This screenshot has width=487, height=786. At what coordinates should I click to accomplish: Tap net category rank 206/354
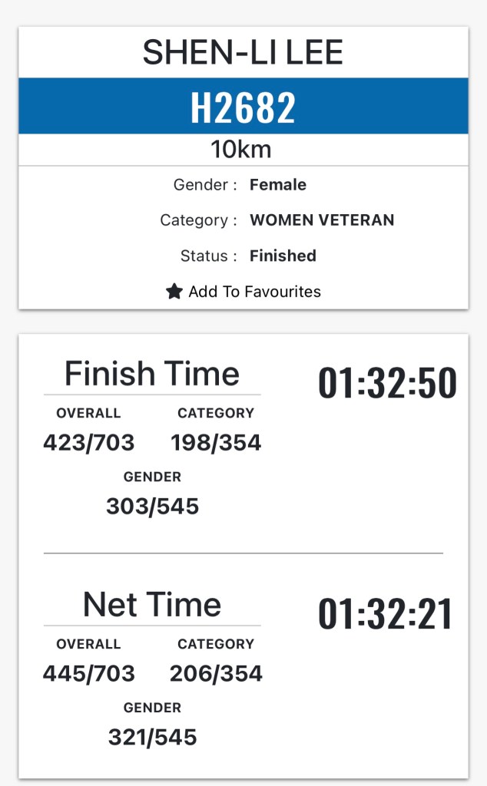pyautogui.click(x=216, y=674)
